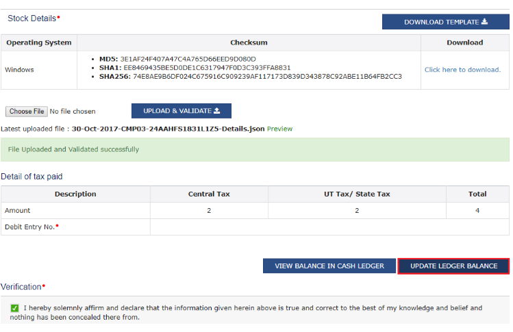The image size is (513, 332).
Task: Click the Windows operating system cell
Action: point(19,70)
